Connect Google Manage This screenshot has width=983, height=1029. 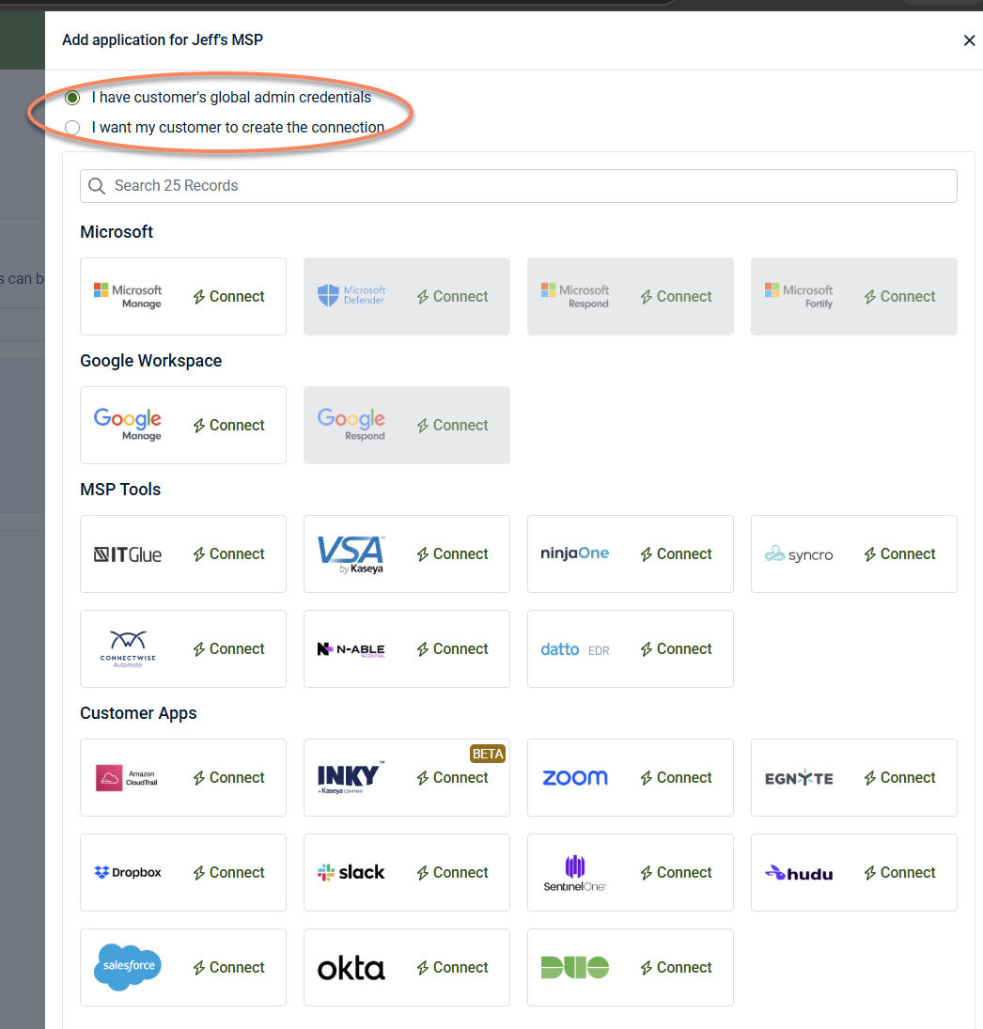(229, 426)
